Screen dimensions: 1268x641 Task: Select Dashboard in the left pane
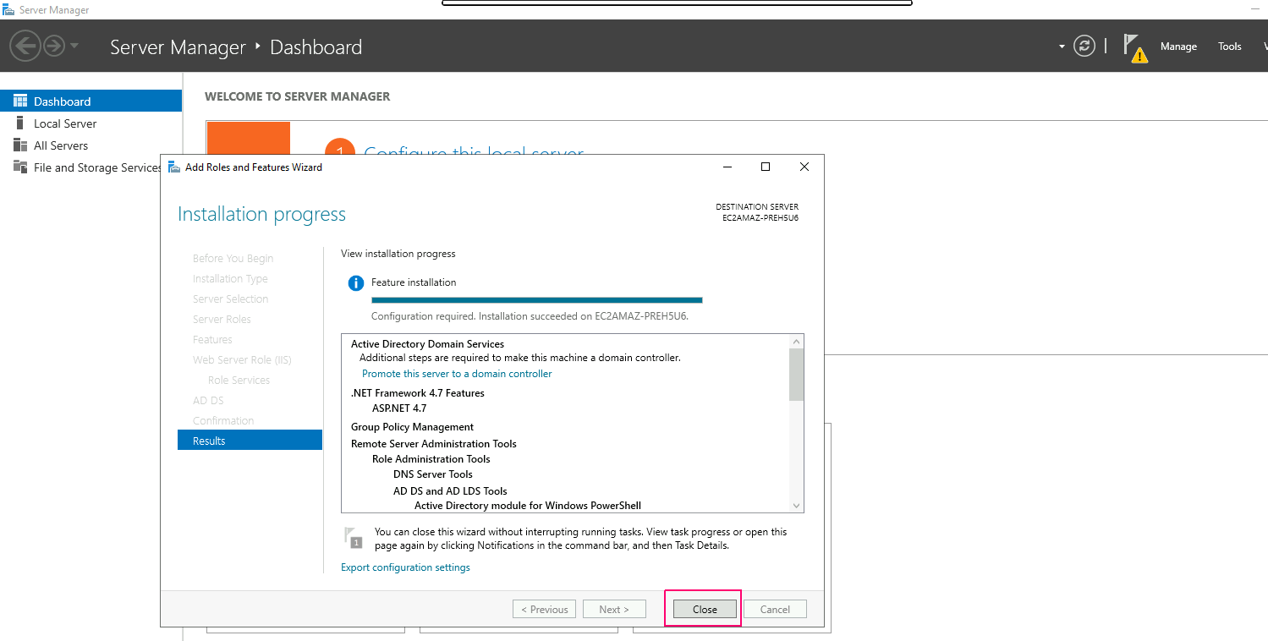point(91,101)
